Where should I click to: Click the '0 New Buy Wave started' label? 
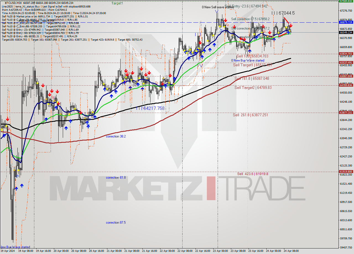point(248,60)
